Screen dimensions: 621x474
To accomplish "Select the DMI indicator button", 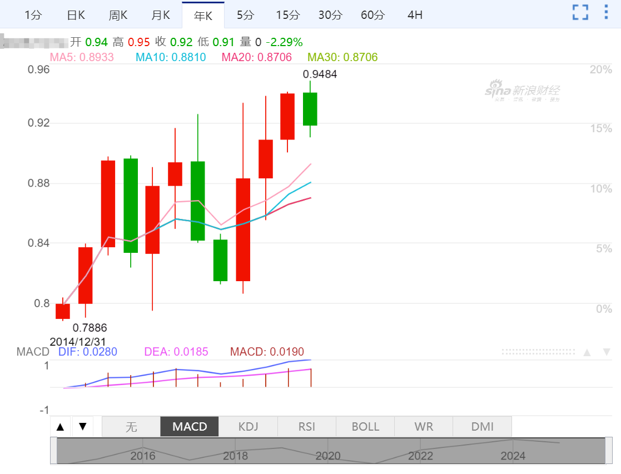I will 482,427.
